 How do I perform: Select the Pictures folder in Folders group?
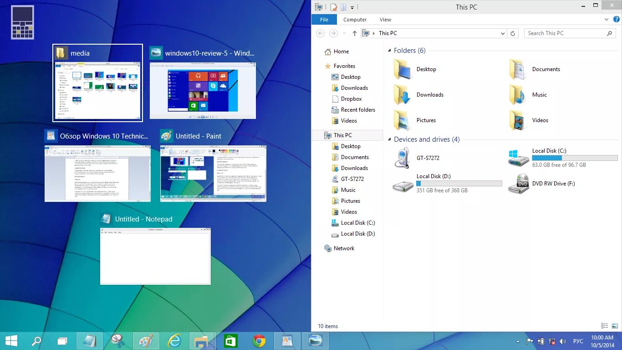(415, 120)
